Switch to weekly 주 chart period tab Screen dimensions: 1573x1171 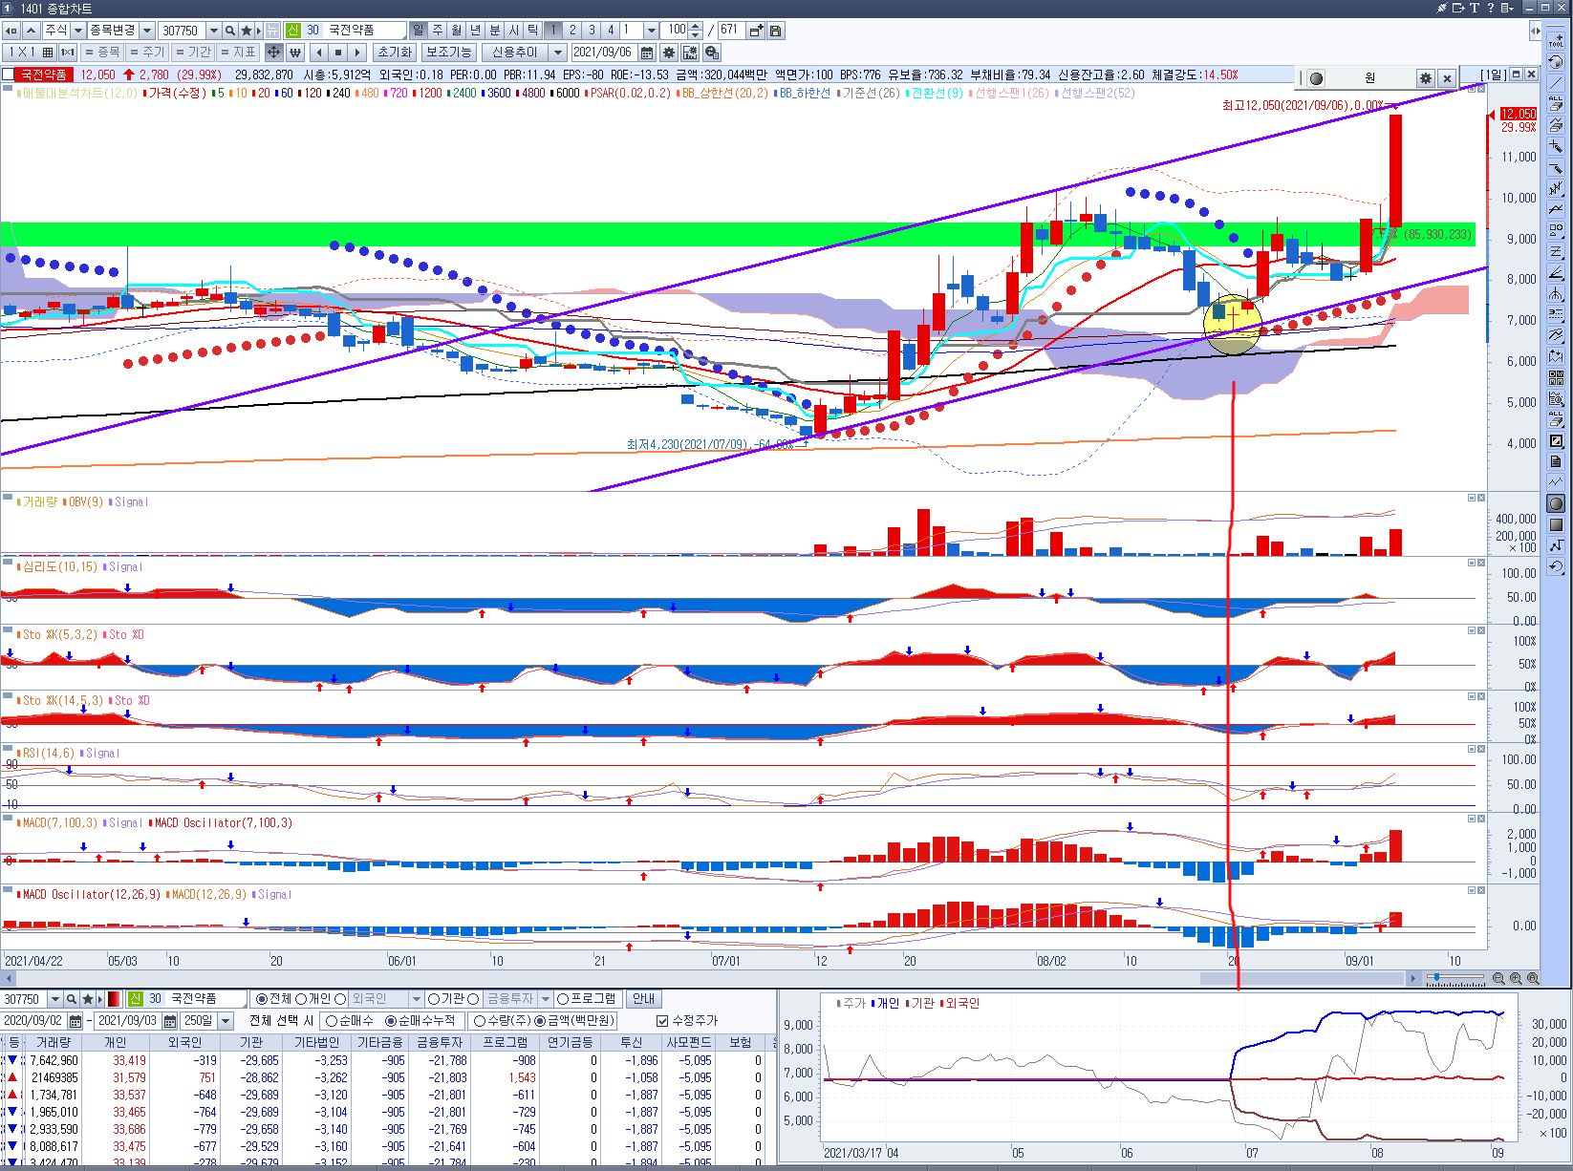438,31
